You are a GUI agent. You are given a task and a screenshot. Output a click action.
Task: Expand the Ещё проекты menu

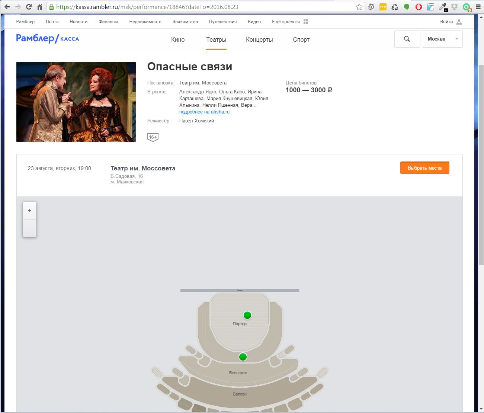[290, 22]
